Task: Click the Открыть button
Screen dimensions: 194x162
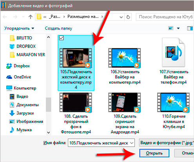Action: tap(154, 153)
